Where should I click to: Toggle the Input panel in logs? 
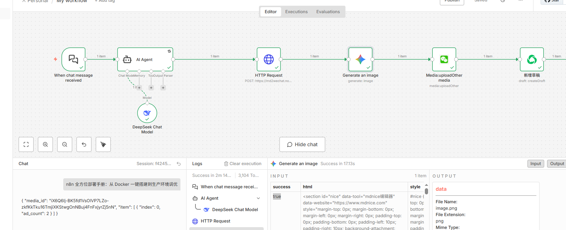click(x=535, y=164)
